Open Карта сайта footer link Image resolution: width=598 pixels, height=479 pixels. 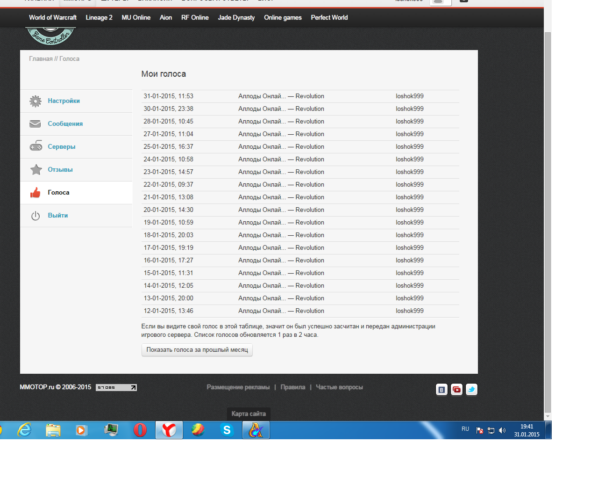click(x=249, y=414)
